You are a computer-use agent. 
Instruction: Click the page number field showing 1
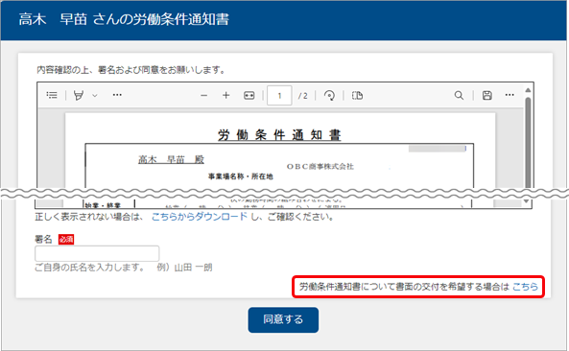click(279, 96)
